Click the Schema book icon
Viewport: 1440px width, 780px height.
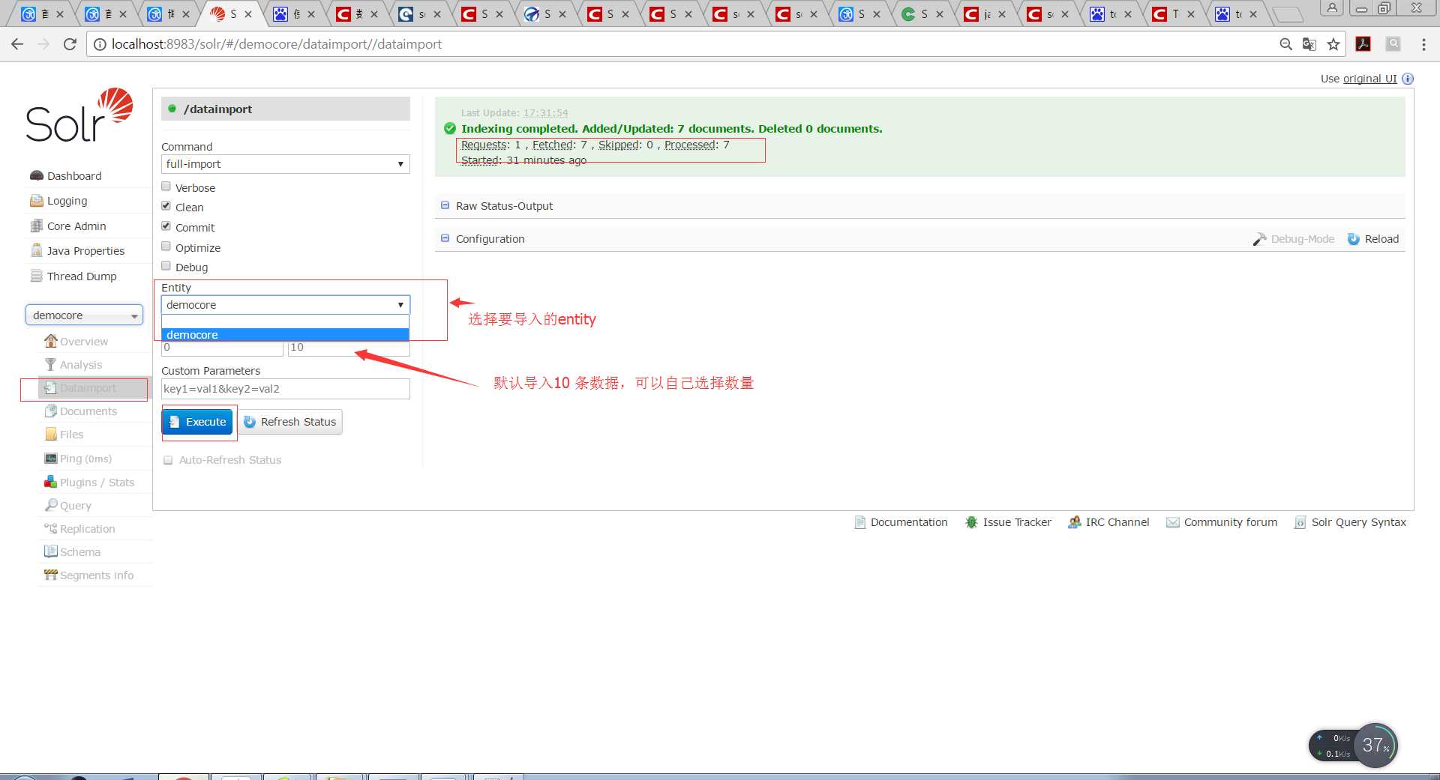50,551
